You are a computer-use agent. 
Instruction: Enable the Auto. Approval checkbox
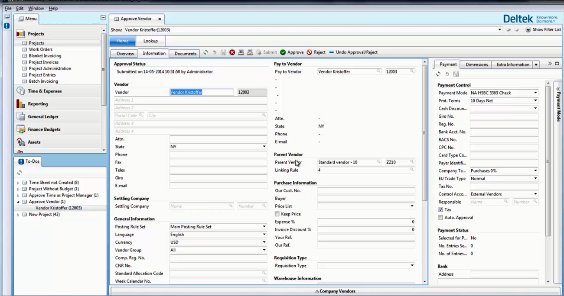coord(440,218)
